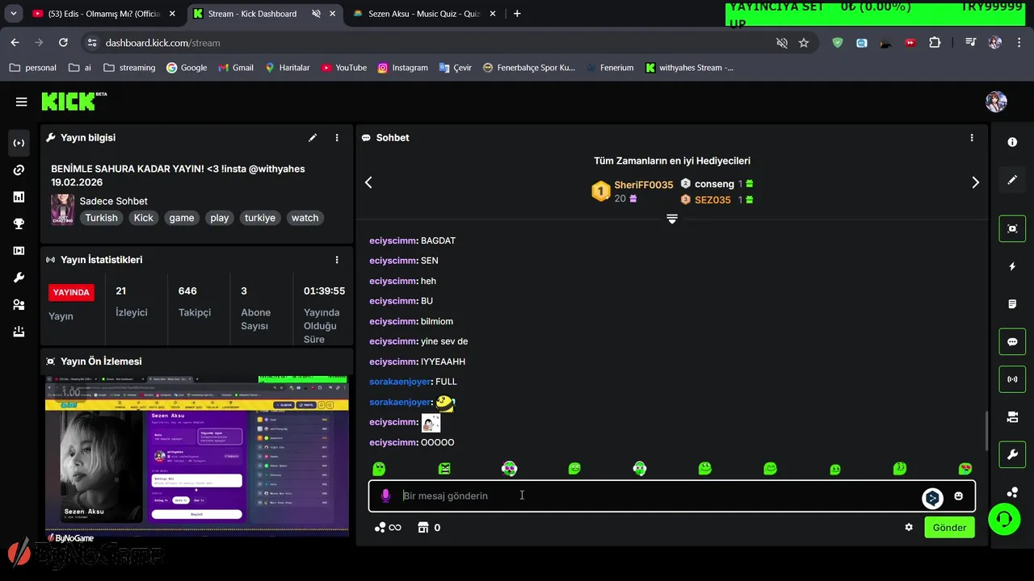The height and width of the screenshot is (581, 1034).
Task: Switch to the Sezen Aksu Music Quiz tab
Action: tap(426, 14)
